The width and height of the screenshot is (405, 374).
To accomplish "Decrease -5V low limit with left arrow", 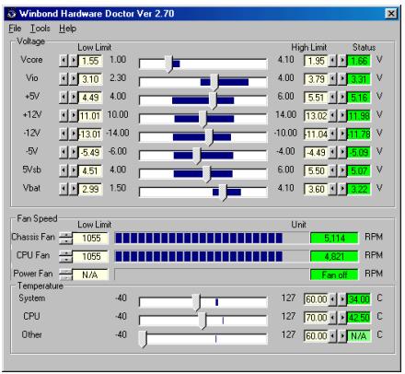I will 64,152.
